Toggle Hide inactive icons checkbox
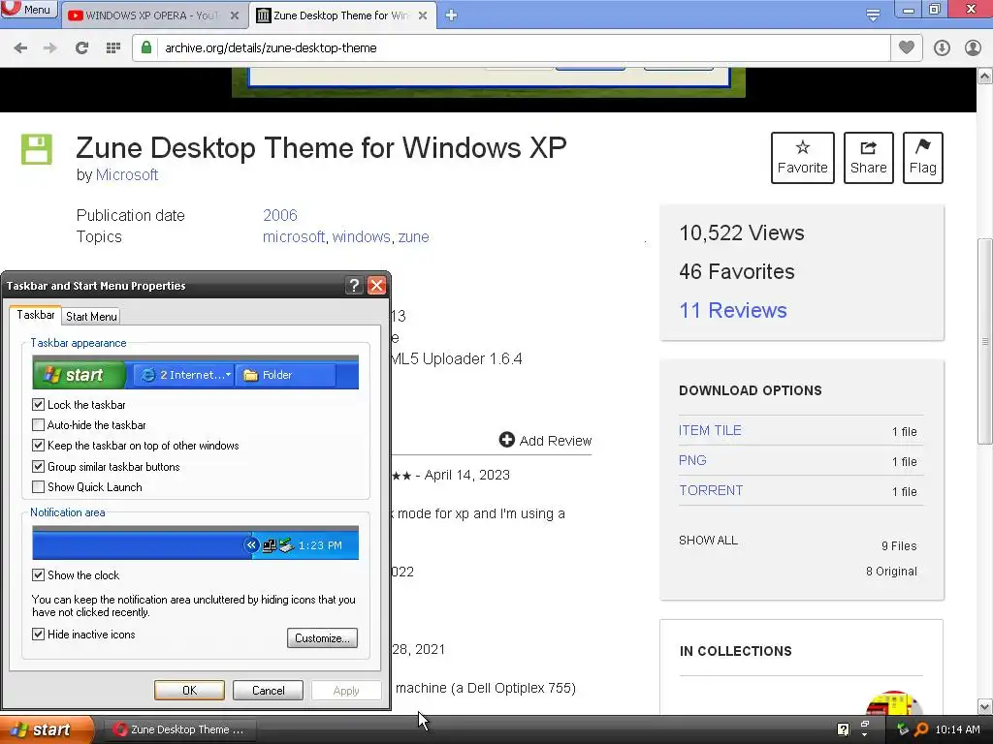The image size is (993, 744). 38,634
